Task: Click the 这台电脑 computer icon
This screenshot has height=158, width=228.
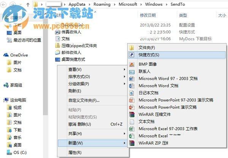Action: point(6,100)
